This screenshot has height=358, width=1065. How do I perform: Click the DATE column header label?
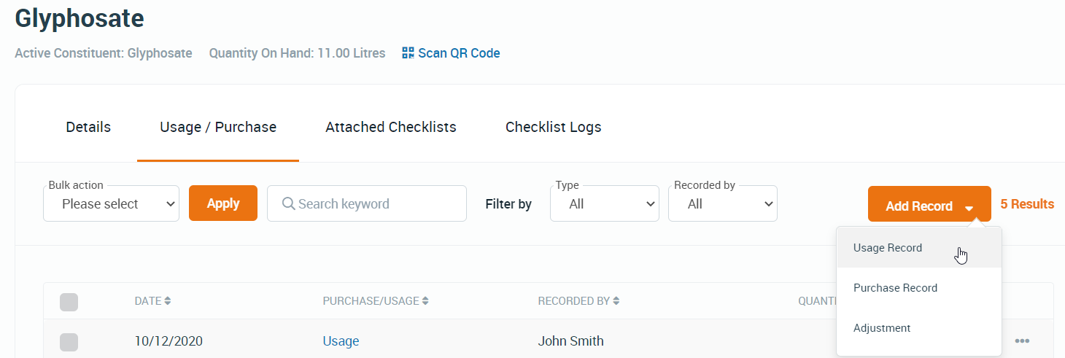148,300
